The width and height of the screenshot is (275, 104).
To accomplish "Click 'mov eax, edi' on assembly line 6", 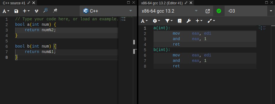I will point(192,55).
